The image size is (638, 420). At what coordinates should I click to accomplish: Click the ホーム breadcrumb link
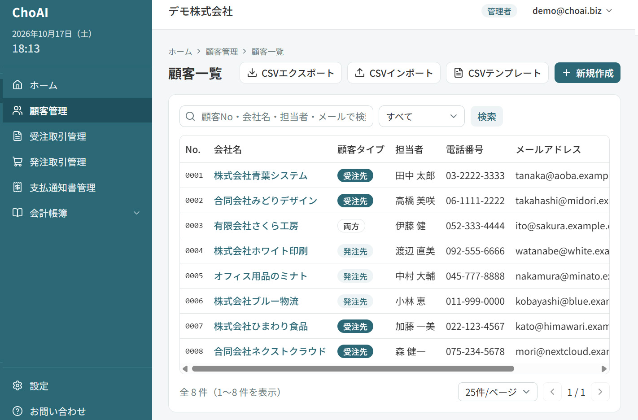[180, 52]
